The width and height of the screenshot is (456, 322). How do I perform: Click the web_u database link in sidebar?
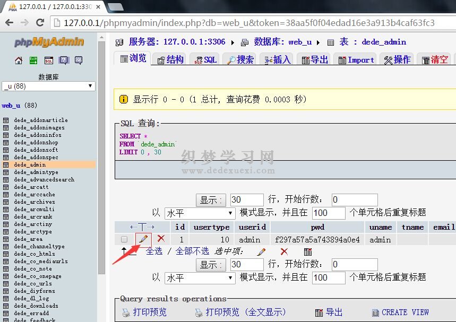[11, 106]
